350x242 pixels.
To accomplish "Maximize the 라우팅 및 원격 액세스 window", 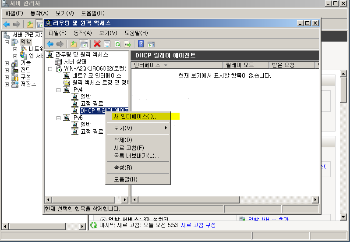I will [308, 23].
